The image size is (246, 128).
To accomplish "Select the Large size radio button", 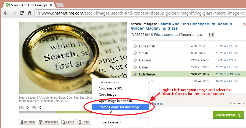I will (x=135, y=67).
